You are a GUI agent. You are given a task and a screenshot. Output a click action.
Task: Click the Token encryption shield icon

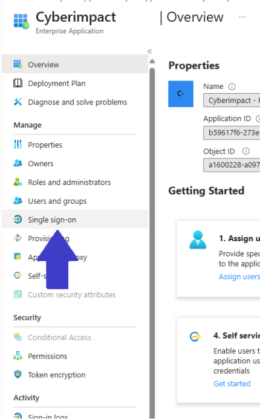pyautogui.click(x=18, y=374)
